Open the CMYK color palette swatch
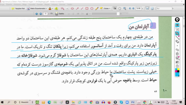The image size is (186, 105). tap(177, 70)
